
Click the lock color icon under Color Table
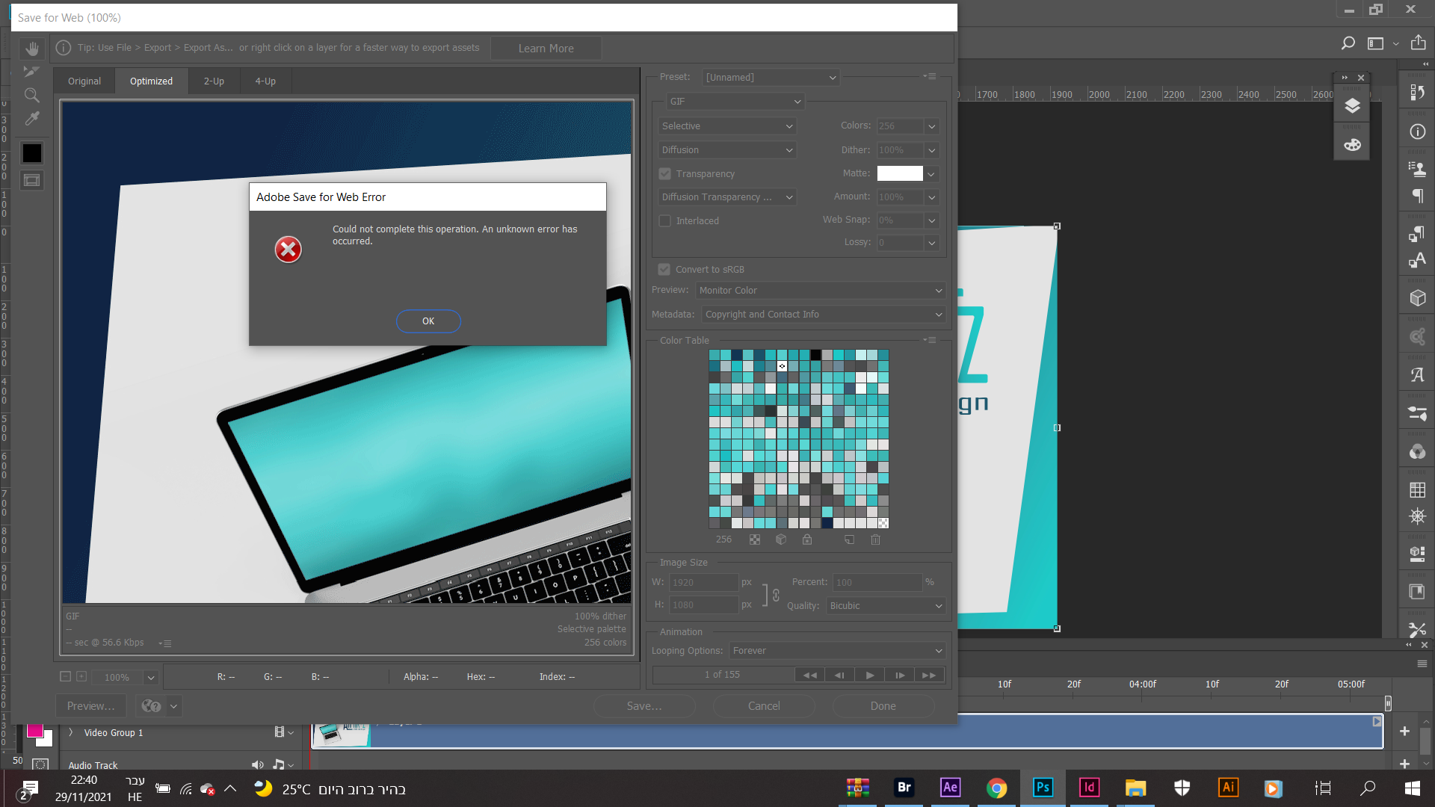tap(807, 539)
